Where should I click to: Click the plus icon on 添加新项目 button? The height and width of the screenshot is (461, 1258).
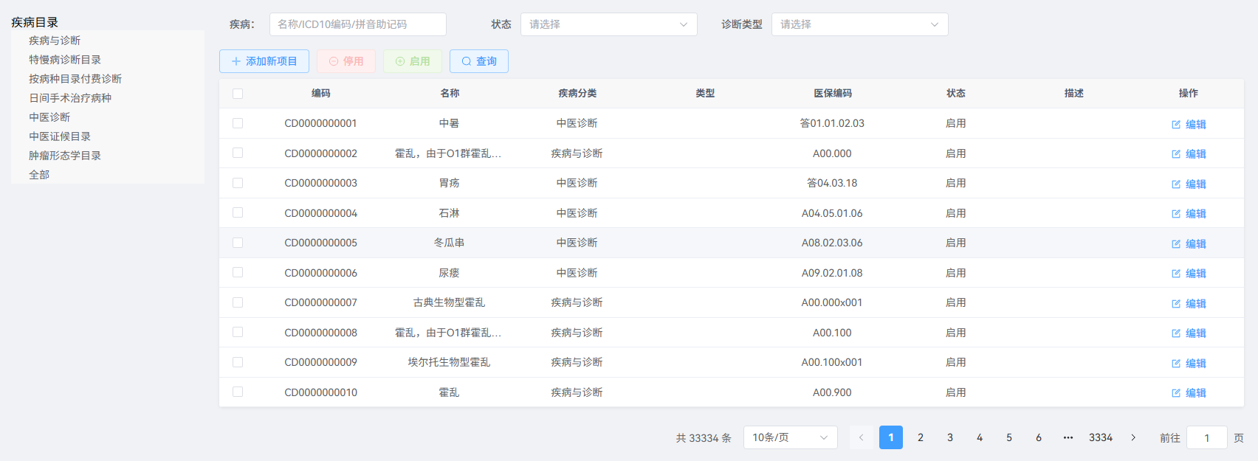[x=236, y=61]
